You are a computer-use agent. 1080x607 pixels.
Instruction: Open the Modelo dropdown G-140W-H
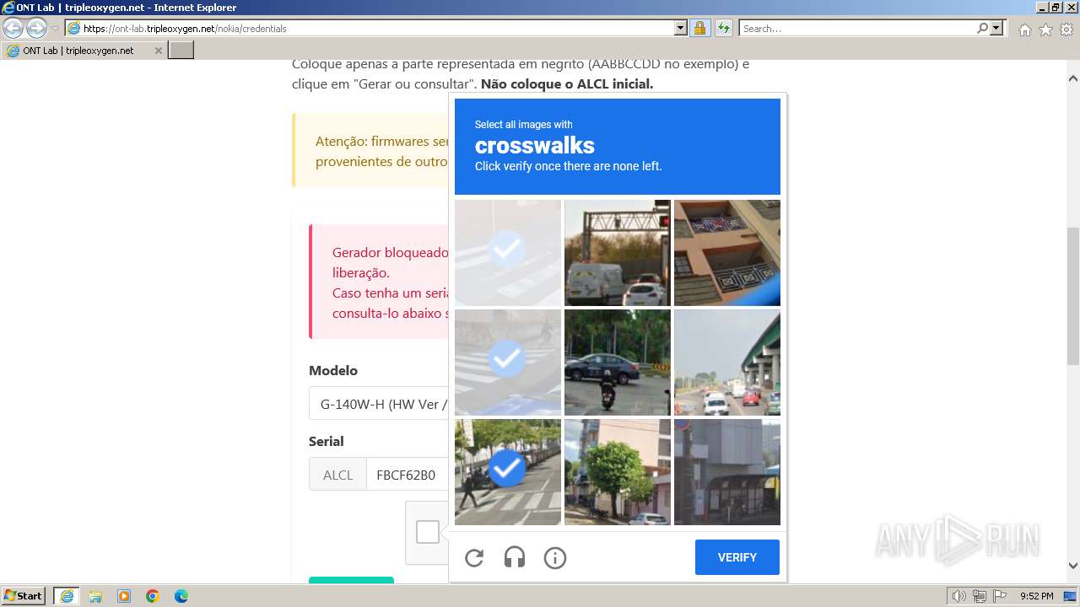click(x=379, y=404)
